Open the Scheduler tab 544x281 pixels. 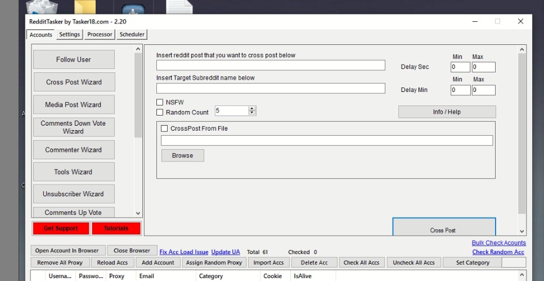pos(132,34)
